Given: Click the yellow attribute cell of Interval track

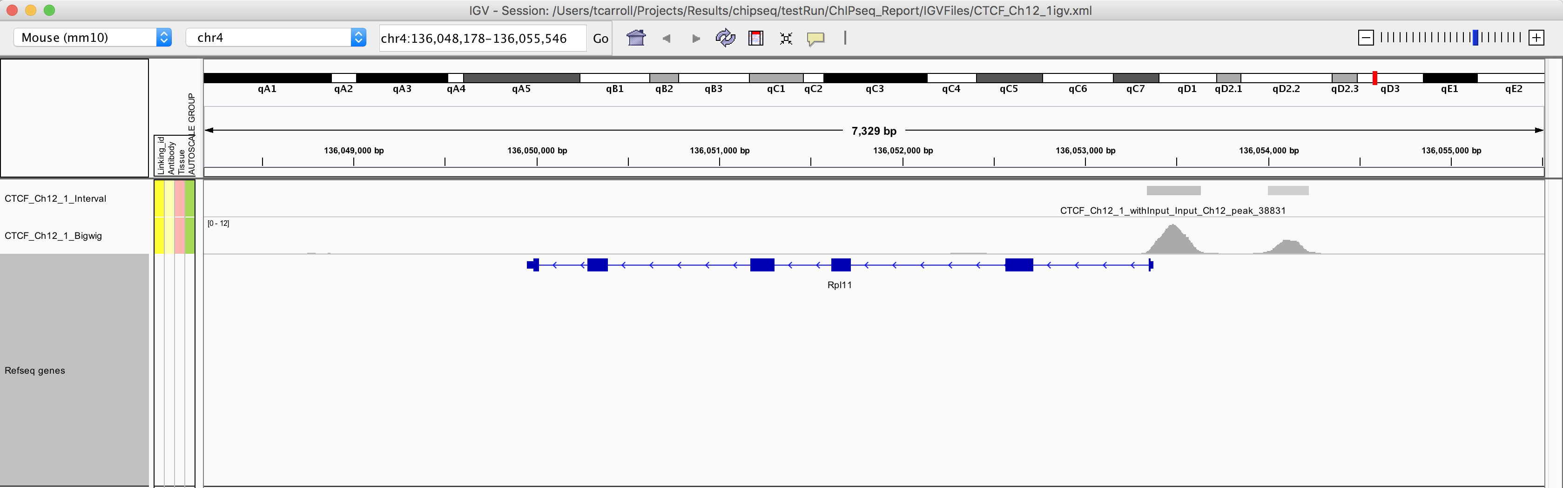Looking at the screenshot, I should [x=159, y=198].
